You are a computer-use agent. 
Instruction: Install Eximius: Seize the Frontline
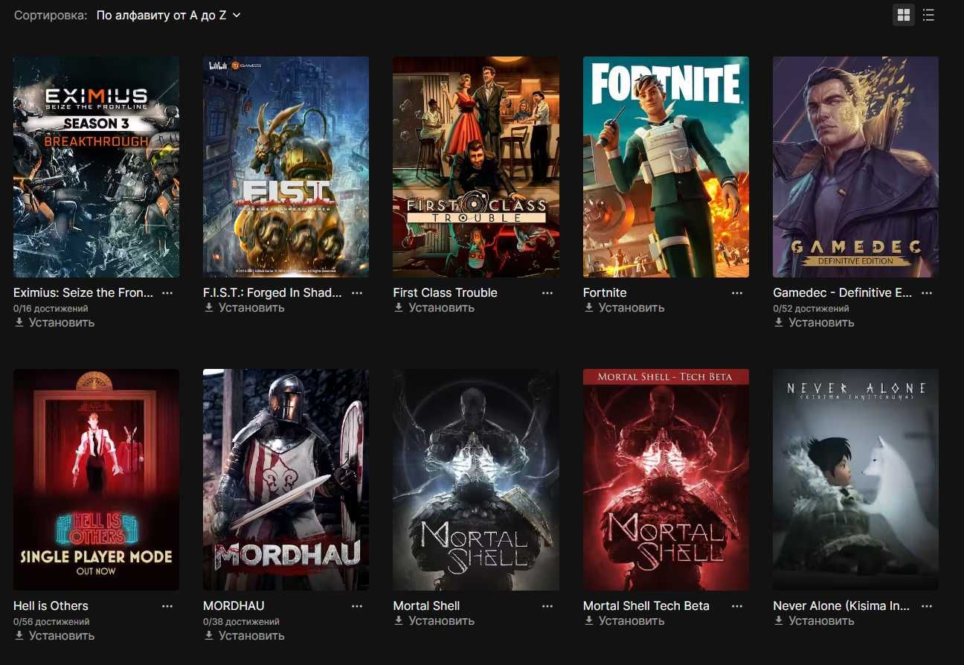click(x=54, y=323)
